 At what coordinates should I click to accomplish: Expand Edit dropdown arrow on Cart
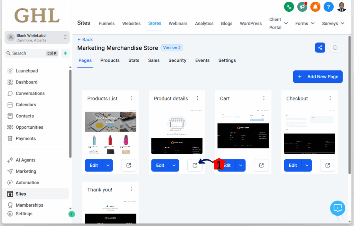coord(241,165)
